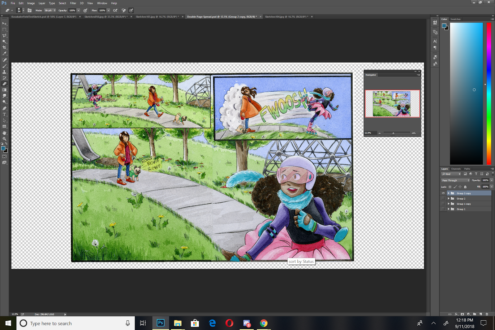Select the Brush tool

[4, 66]
